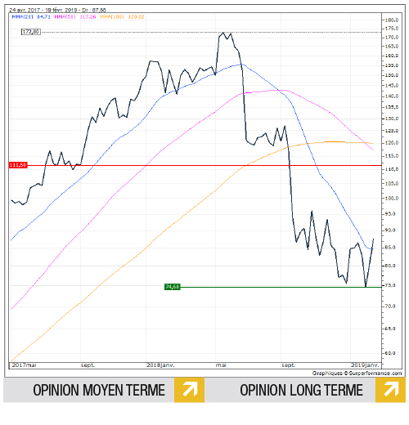Click the 60,0 price axis value
Screen dimensions: 409x425
[x=390, y=353]
